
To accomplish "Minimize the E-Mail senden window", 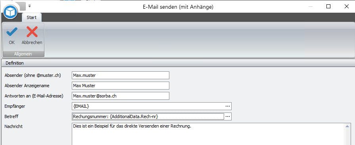I will (x=311, y=7).
